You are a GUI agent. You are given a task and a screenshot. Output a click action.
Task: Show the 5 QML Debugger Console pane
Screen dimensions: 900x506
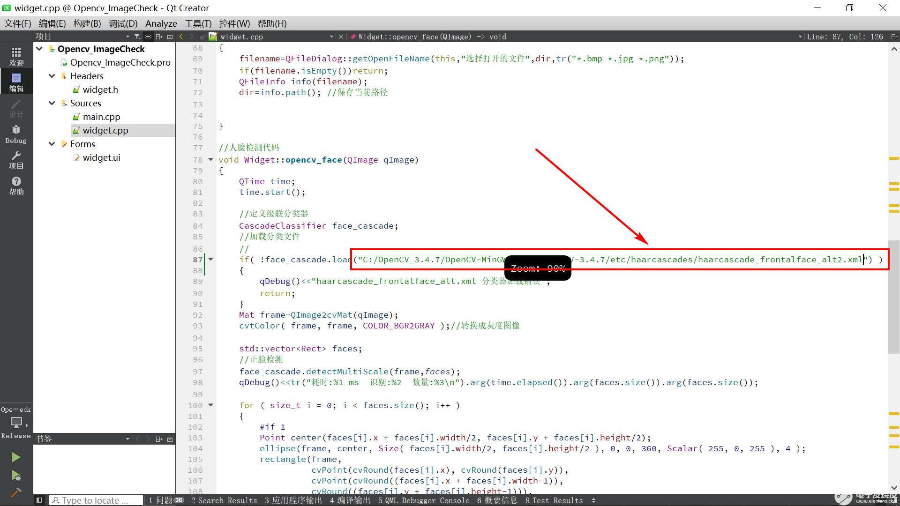pyautogui.click(x=424, y=500)
